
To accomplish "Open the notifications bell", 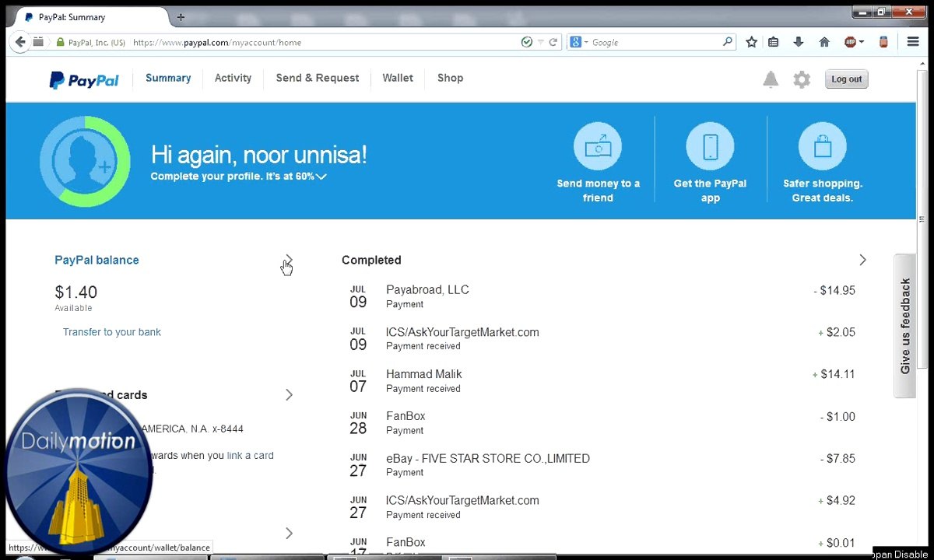I will click(771, 79).
